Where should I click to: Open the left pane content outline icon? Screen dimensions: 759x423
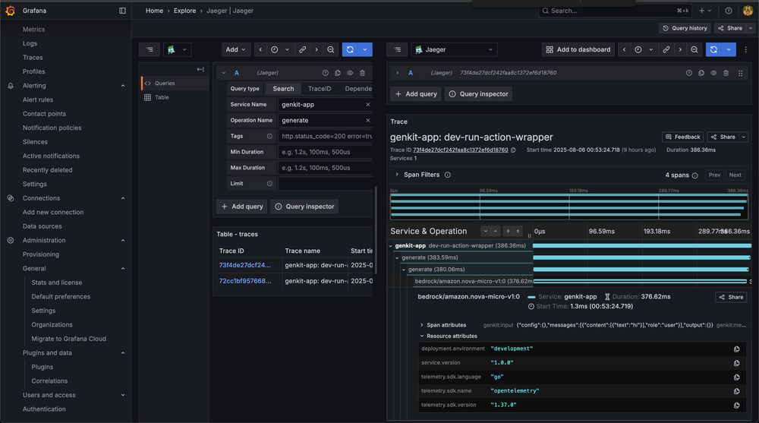point(150,49)
